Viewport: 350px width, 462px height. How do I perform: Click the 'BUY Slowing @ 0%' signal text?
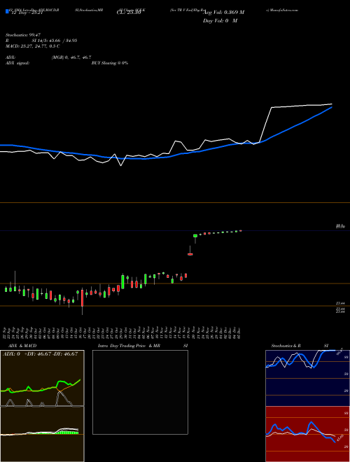coord(110,63)
